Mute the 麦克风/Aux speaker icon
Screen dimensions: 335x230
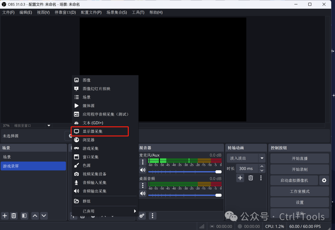143,170
